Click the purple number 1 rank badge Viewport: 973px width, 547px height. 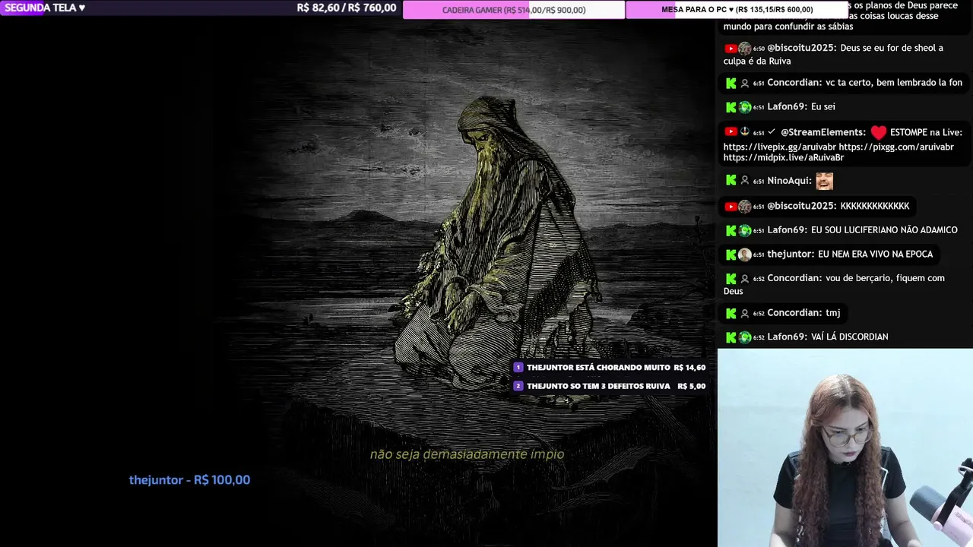[x=518, y=367]
